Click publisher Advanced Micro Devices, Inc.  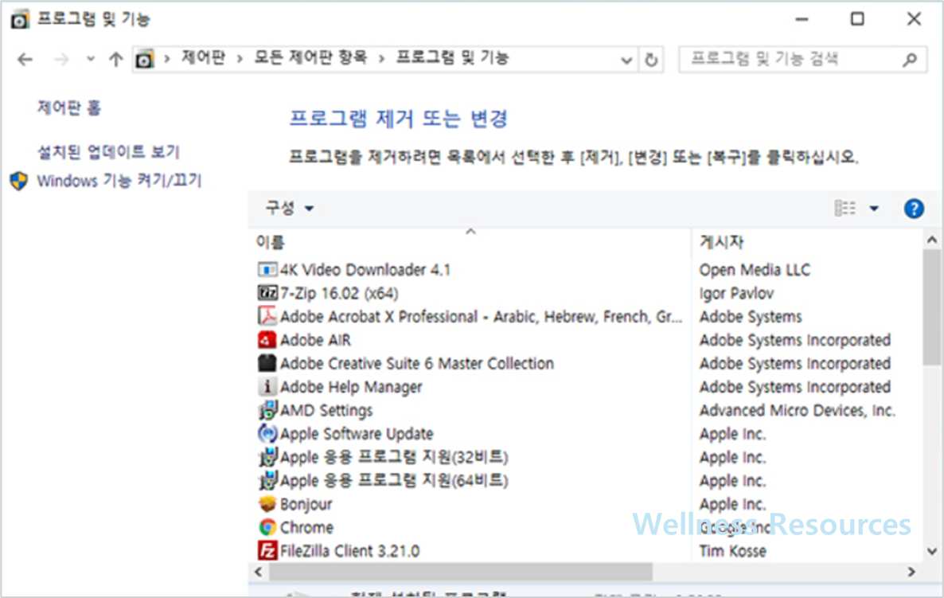(797, 410)
